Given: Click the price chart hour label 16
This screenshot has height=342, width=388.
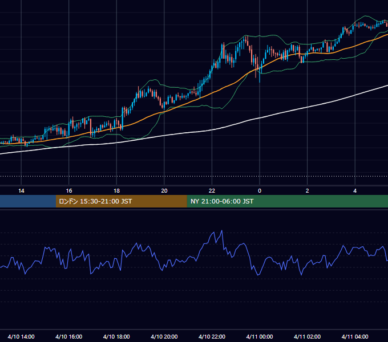Looking at the screenshot, I should [69, 191].
